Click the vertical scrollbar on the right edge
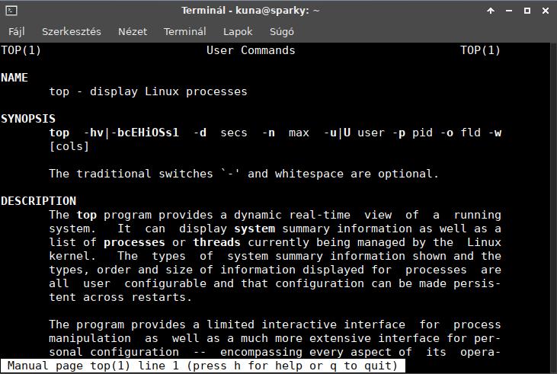Viewport: 557px width, 374px height. tap(553, 208)
